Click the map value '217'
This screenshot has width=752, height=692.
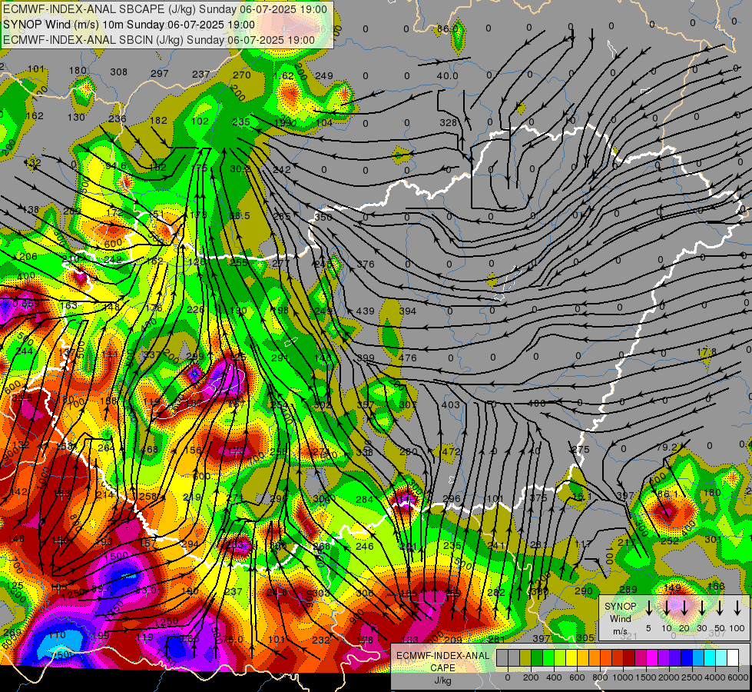[x=626, y=543]
